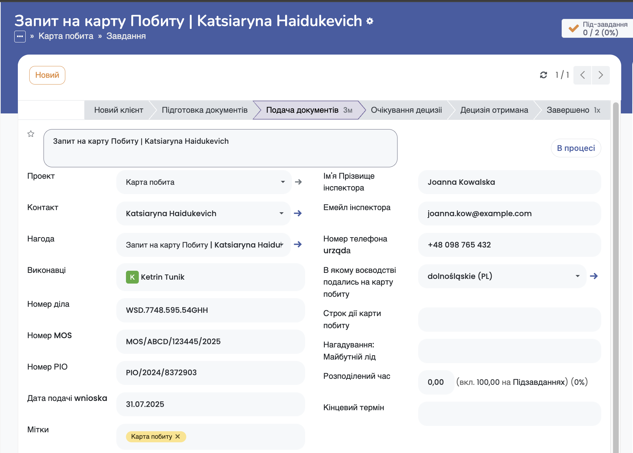Image resolution: width=633 pixels, height=453 pixels.
Task: Switch stage to Підготовка документів
Action: tap(204, 110)
